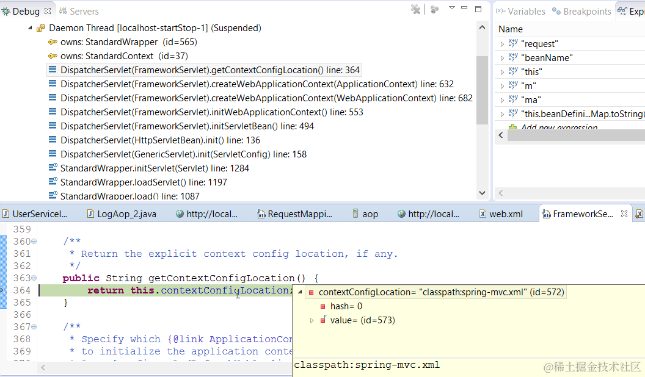Switch to the Expressions view tab
Viewport: 645px width, 377px height.
tap(631, 12)
